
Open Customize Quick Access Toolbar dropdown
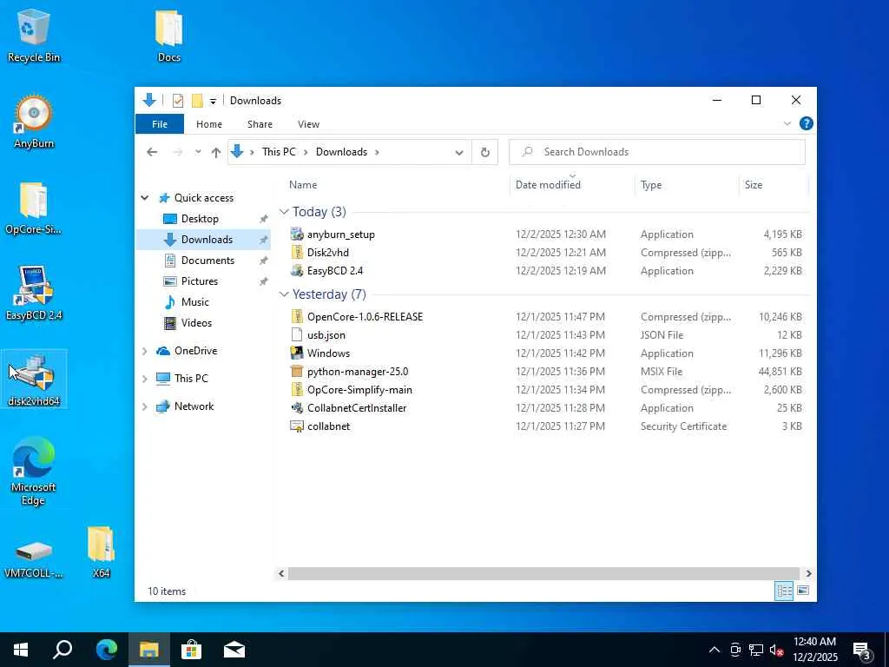coord(213,101)
